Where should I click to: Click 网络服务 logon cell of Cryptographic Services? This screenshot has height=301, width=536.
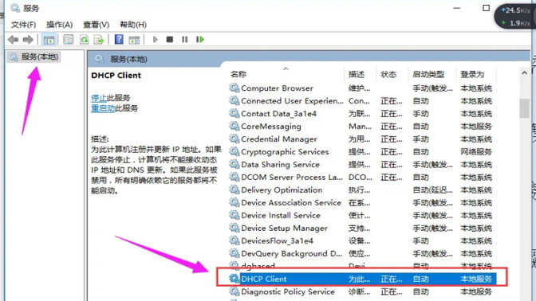coord(476,152)
